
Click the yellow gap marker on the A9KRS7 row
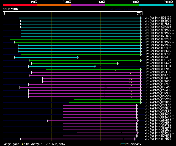[x=134, y=122]
